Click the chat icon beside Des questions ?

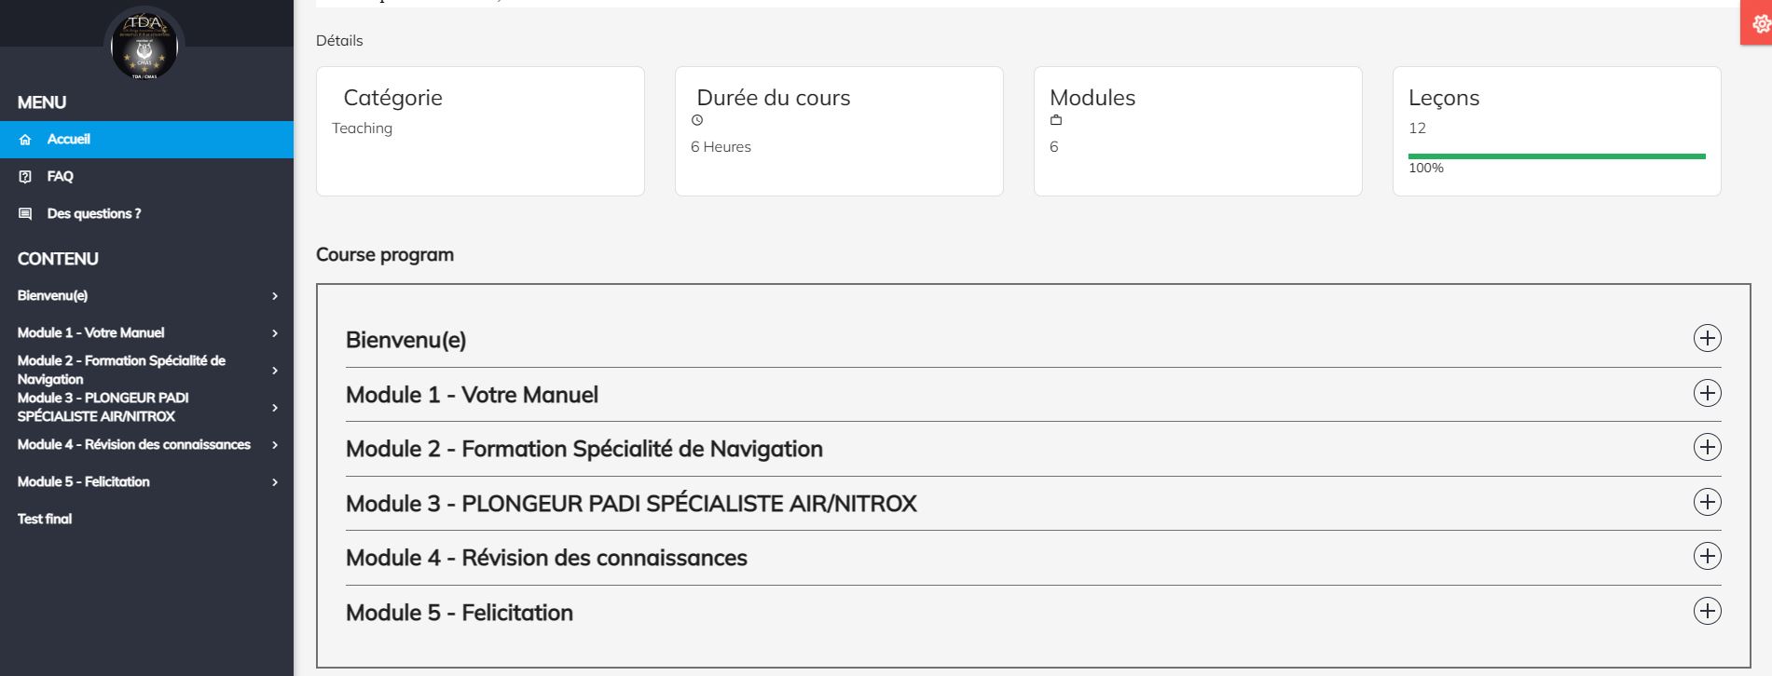[x=24, y=213]
